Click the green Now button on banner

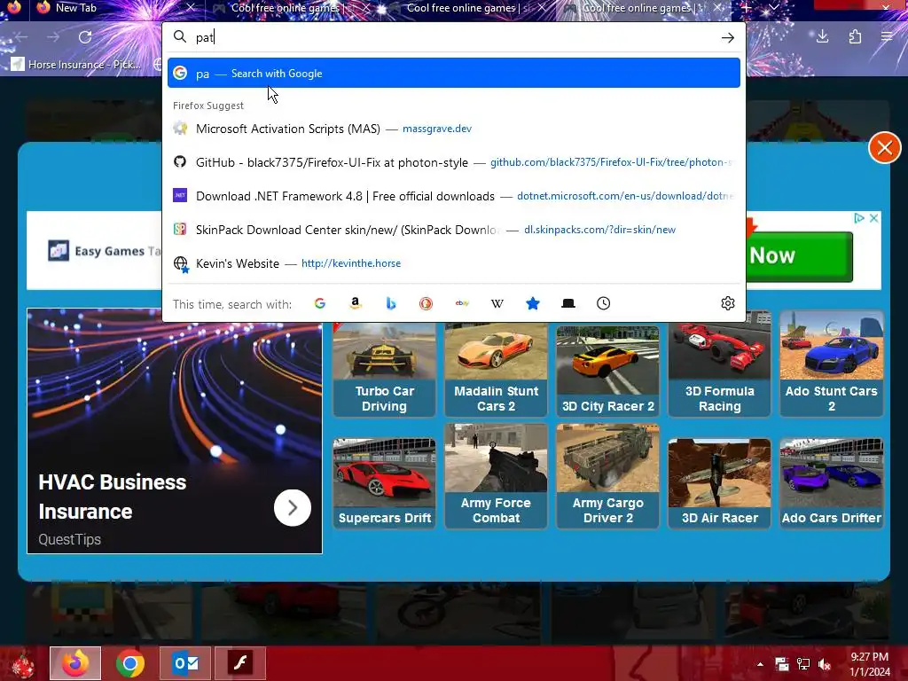799,256
